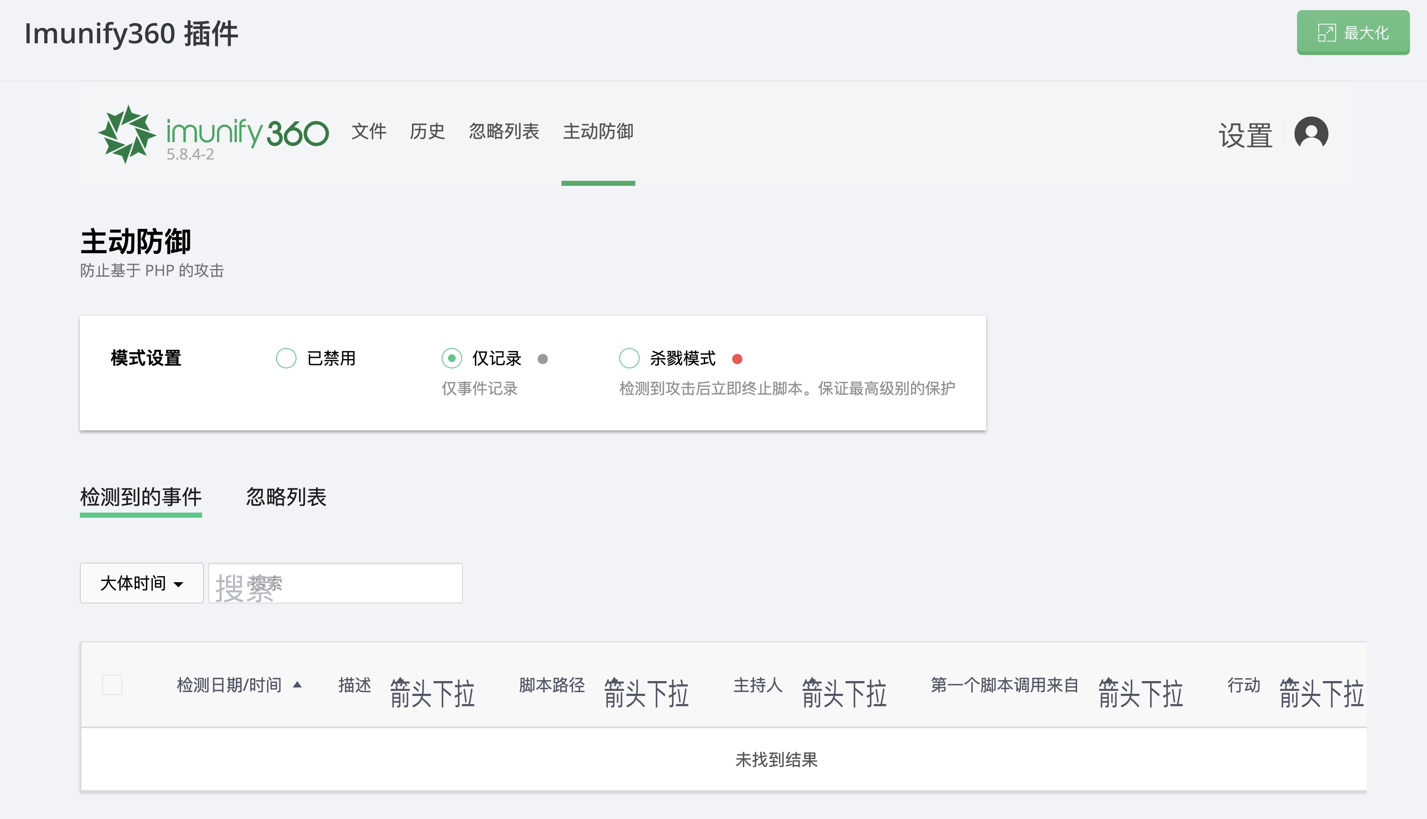This screenshot has width=1427, height=819.
Task: Tick the table header select-all checkbox
Action: tap(112, 684)
